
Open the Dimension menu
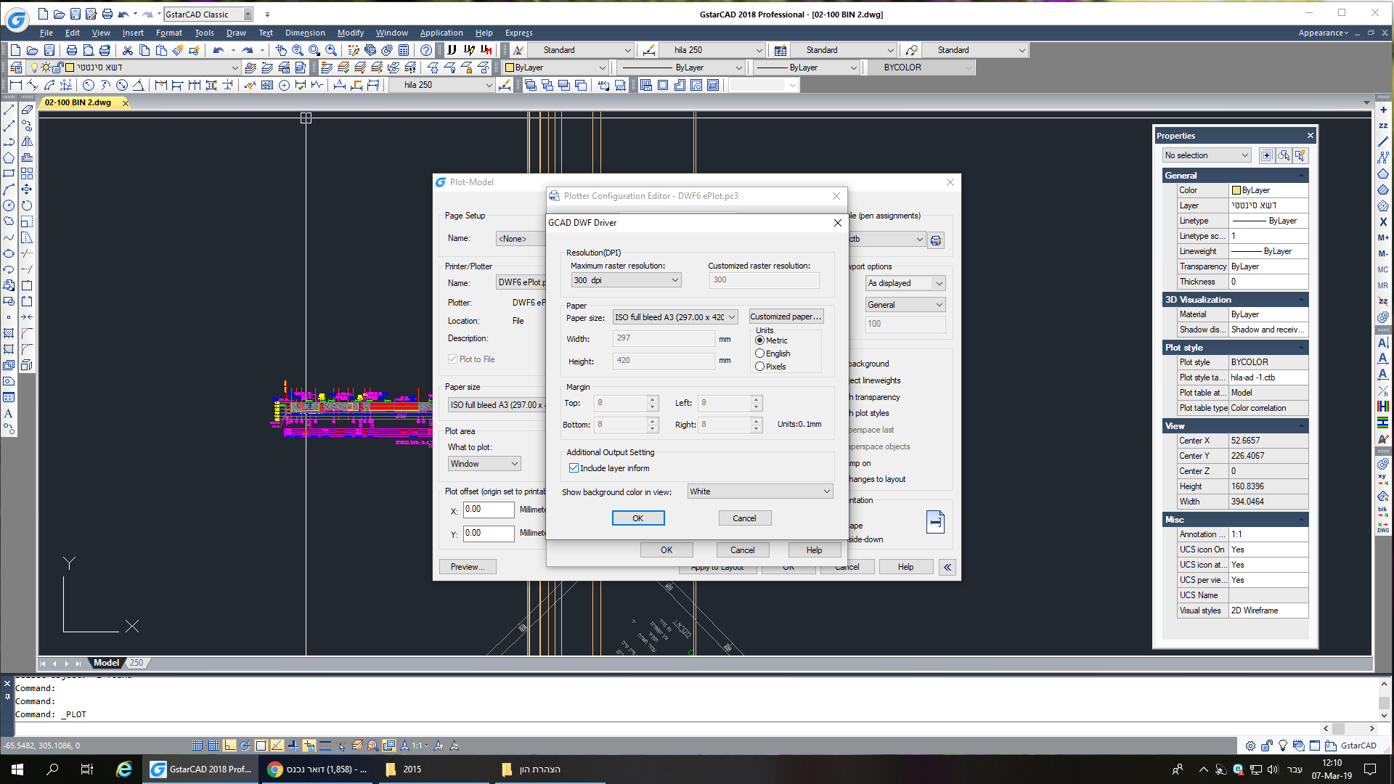pyautogui.click(x=305, y=33)
